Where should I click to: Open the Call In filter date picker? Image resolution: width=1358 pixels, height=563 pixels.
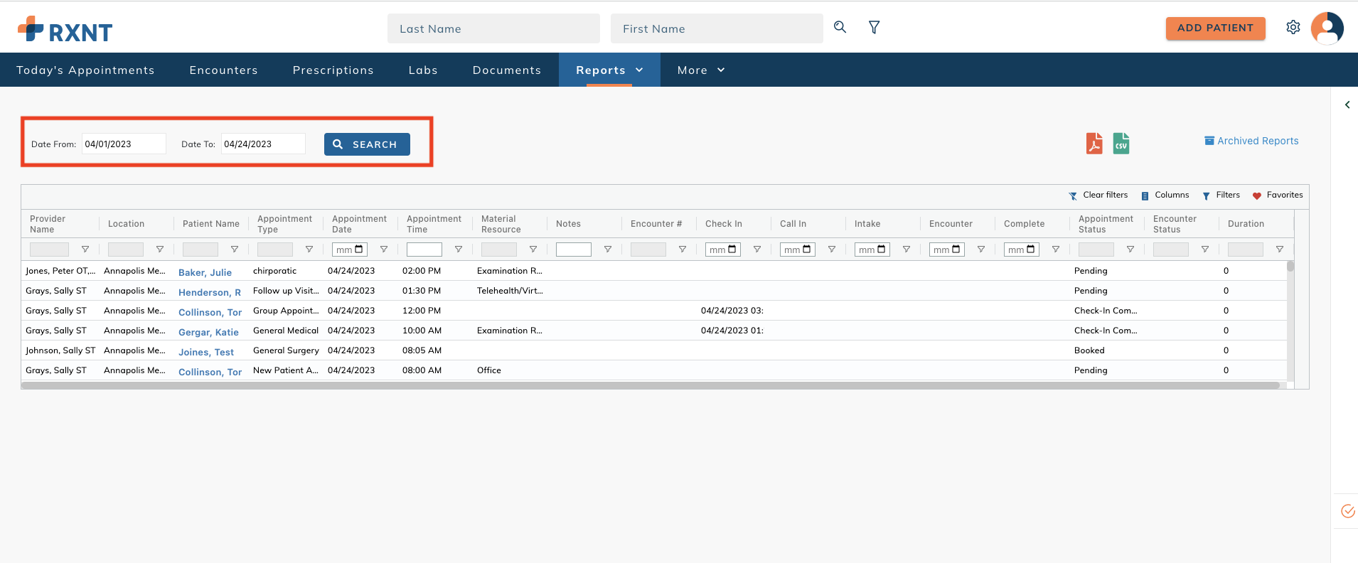[807, 250]
